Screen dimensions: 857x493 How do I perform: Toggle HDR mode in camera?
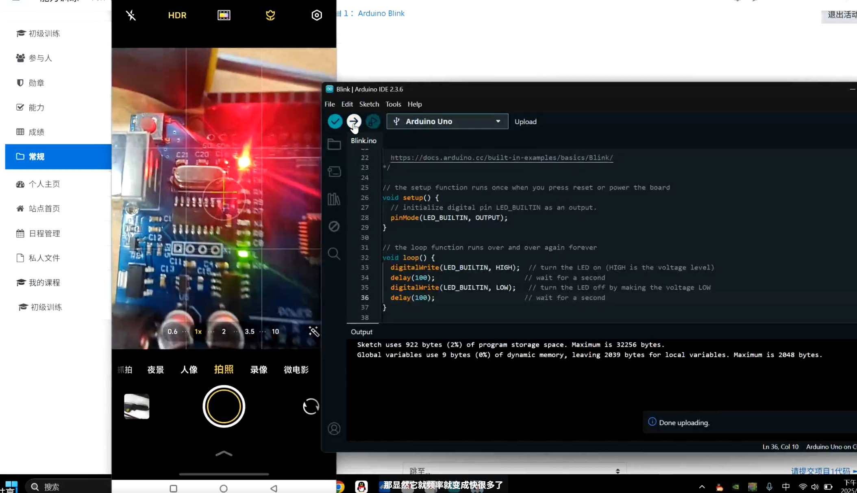[x=177, y=15]
